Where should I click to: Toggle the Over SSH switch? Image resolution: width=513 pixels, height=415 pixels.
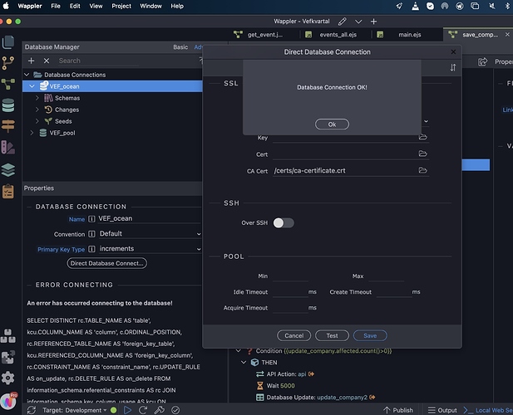coord(284,223)
